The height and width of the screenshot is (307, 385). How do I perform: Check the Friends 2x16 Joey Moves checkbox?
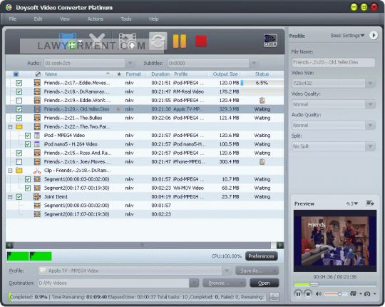[19, 162]
